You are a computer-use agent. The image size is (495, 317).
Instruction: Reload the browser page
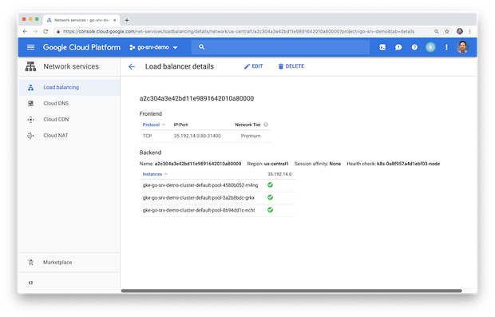46,32
